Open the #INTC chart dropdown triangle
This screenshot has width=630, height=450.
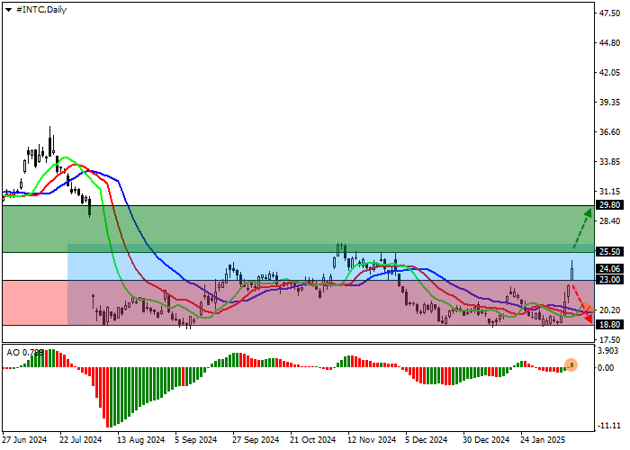pyautogui.click(x=8, y=9)
